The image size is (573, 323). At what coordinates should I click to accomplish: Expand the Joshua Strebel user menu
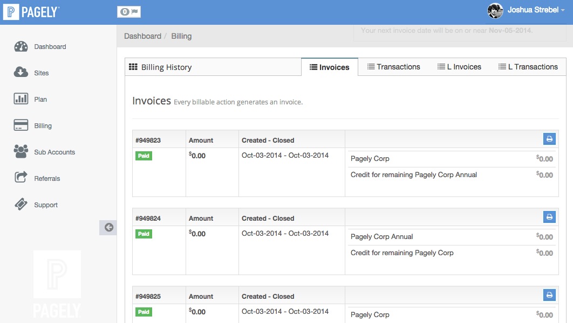536,10
